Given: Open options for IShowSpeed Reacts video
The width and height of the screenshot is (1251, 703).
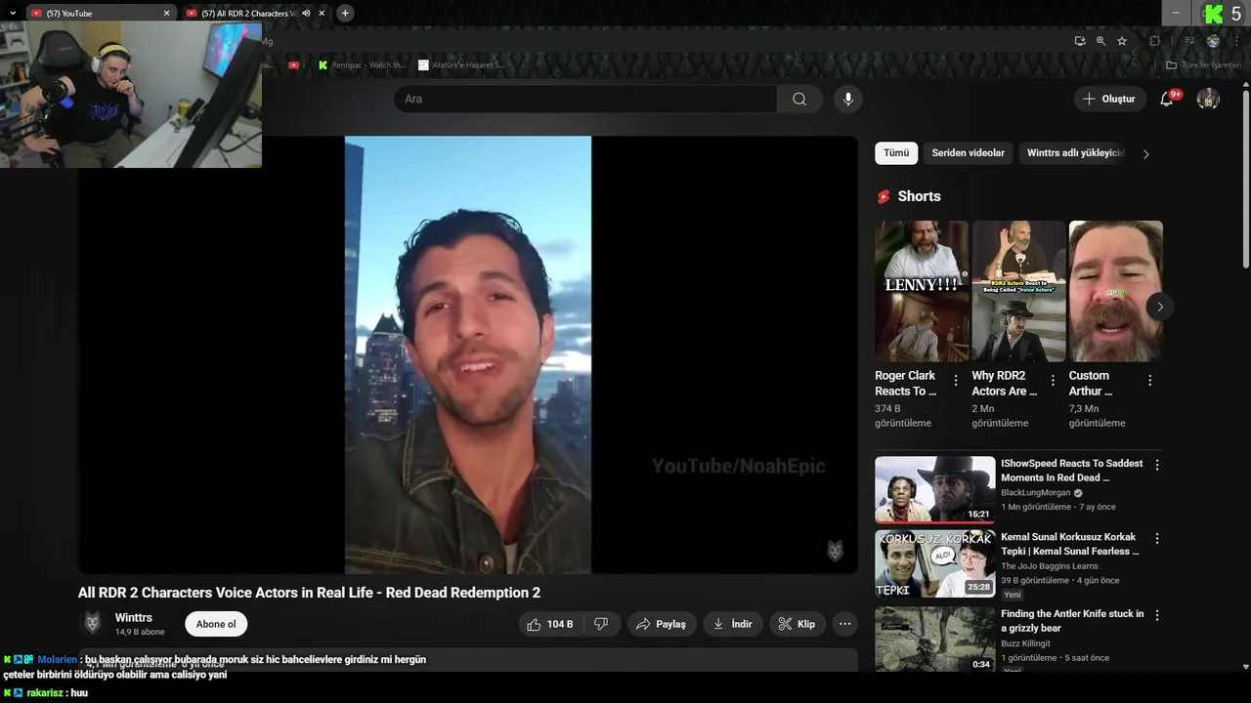Looking at the screenshot, I should pyautogui.click(x=1157, y=466).
